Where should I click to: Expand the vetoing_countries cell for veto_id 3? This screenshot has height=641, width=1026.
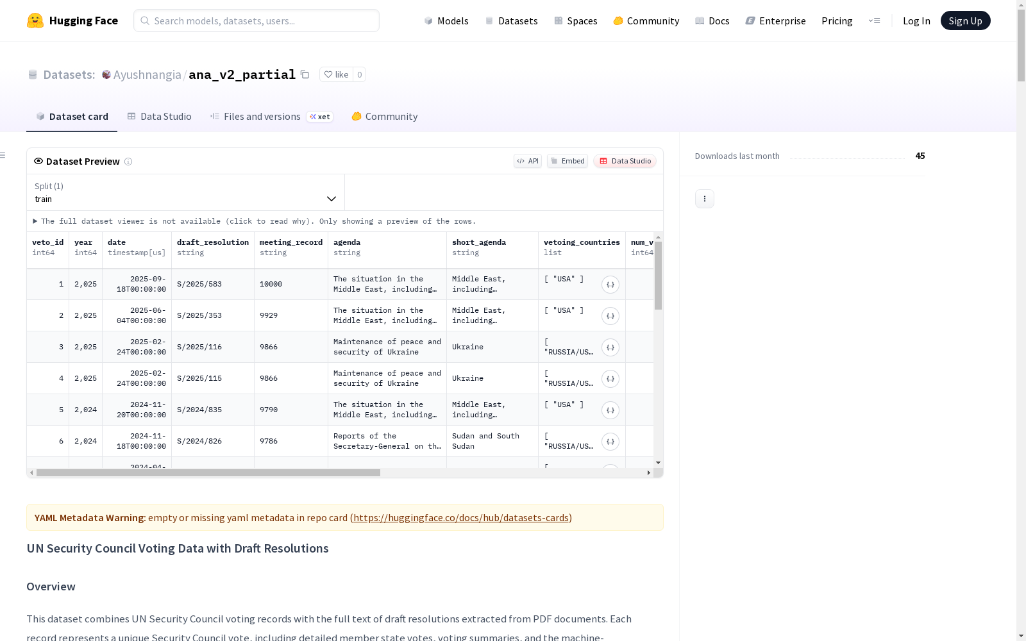(610, 347)
